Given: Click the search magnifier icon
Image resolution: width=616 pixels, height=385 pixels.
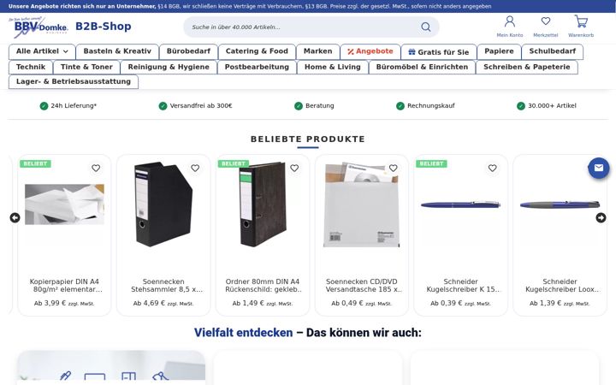Looking at the screenshot, I should [x=426, y=27].
